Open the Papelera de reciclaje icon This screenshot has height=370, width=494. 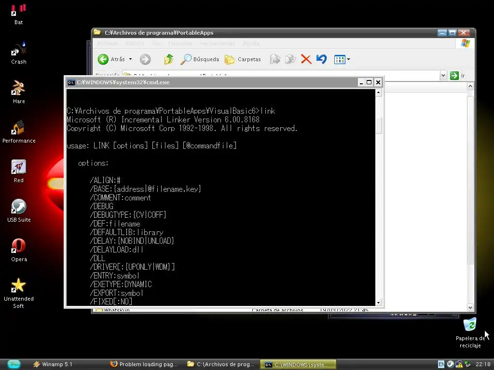tap(470, 332)
